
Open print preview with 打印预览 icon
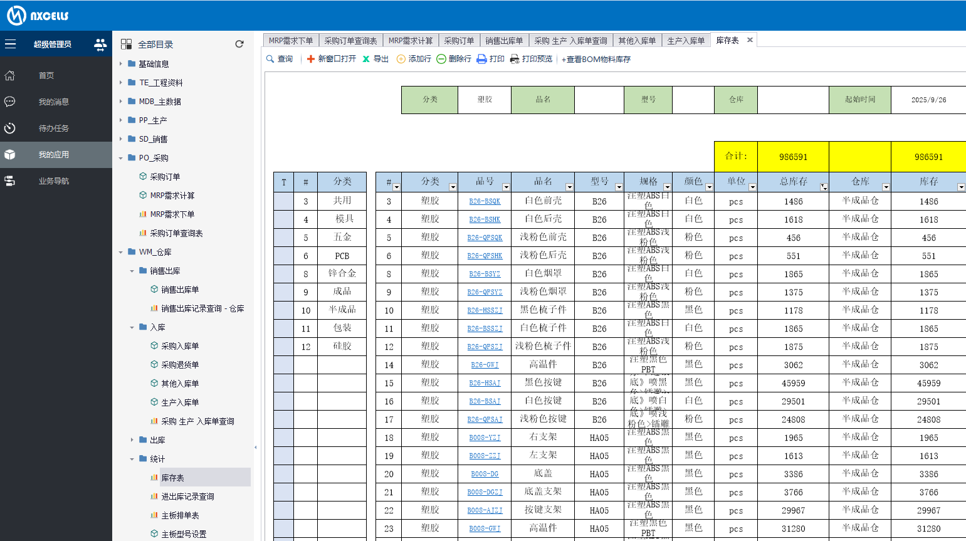[x=529, y=60]
